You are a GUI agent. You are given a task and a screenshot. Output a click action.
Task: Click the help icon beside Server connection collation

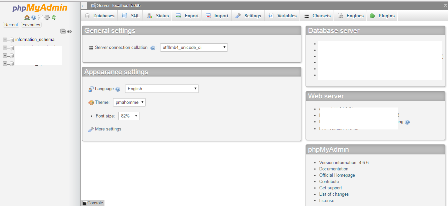click(x=153, y=48)
